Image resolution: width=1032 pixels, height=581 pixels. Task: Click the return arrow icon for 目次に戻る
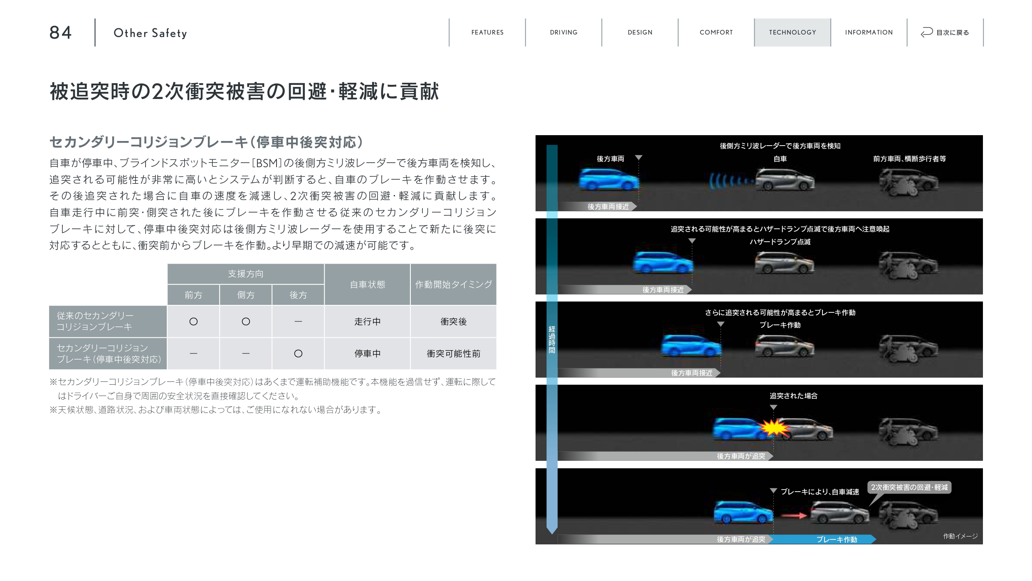[x=927, y=32]
